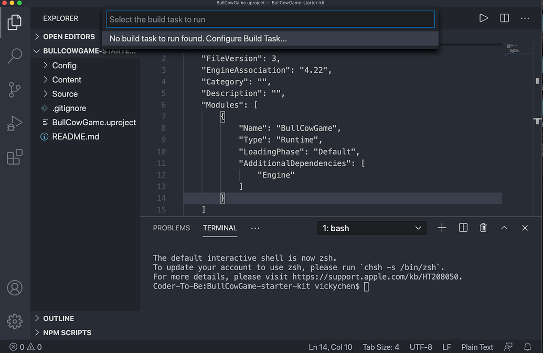Run the file with the play button
This screenshot has width=543, height=353.
pos(483,17)
